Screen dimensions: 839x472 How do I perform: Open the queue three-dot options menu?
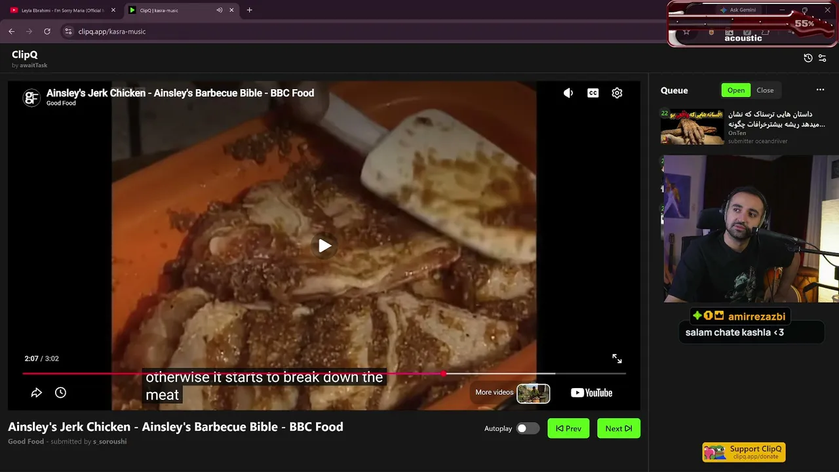click(x=820, y=90)
